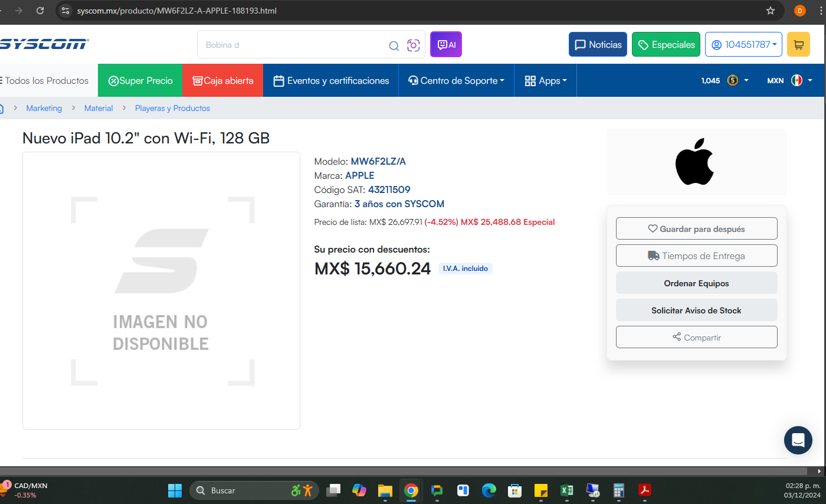Open the Super Precio tab

click(x=140, y=80)
